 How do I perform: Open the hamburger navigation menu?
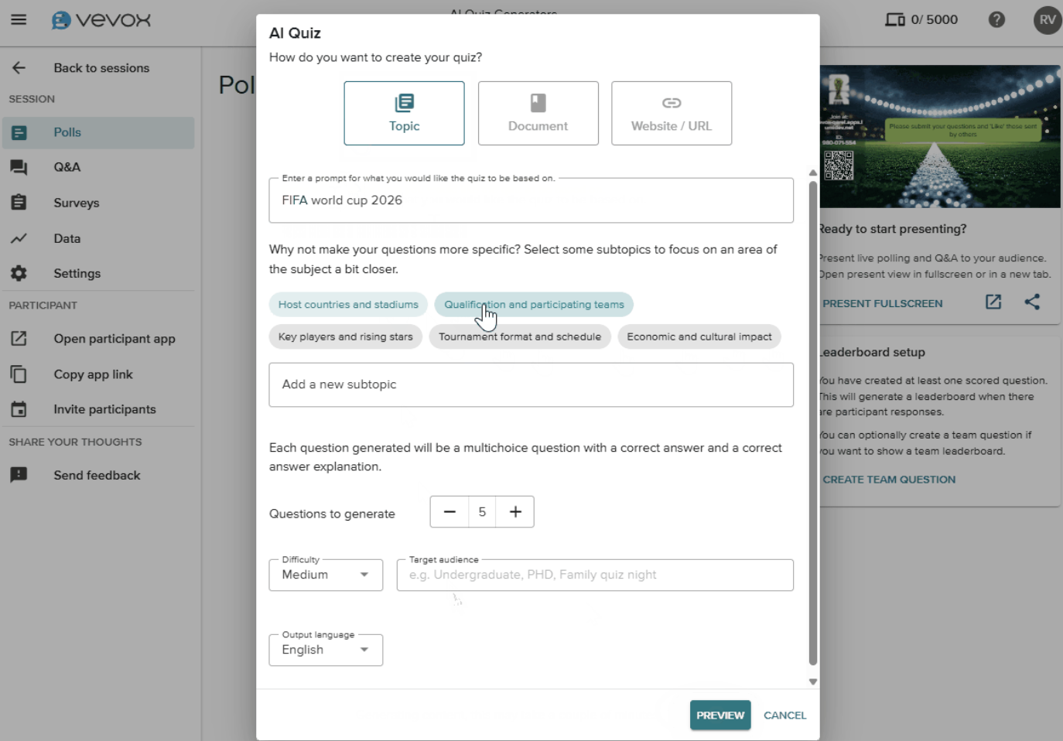[x=20, y=19]
